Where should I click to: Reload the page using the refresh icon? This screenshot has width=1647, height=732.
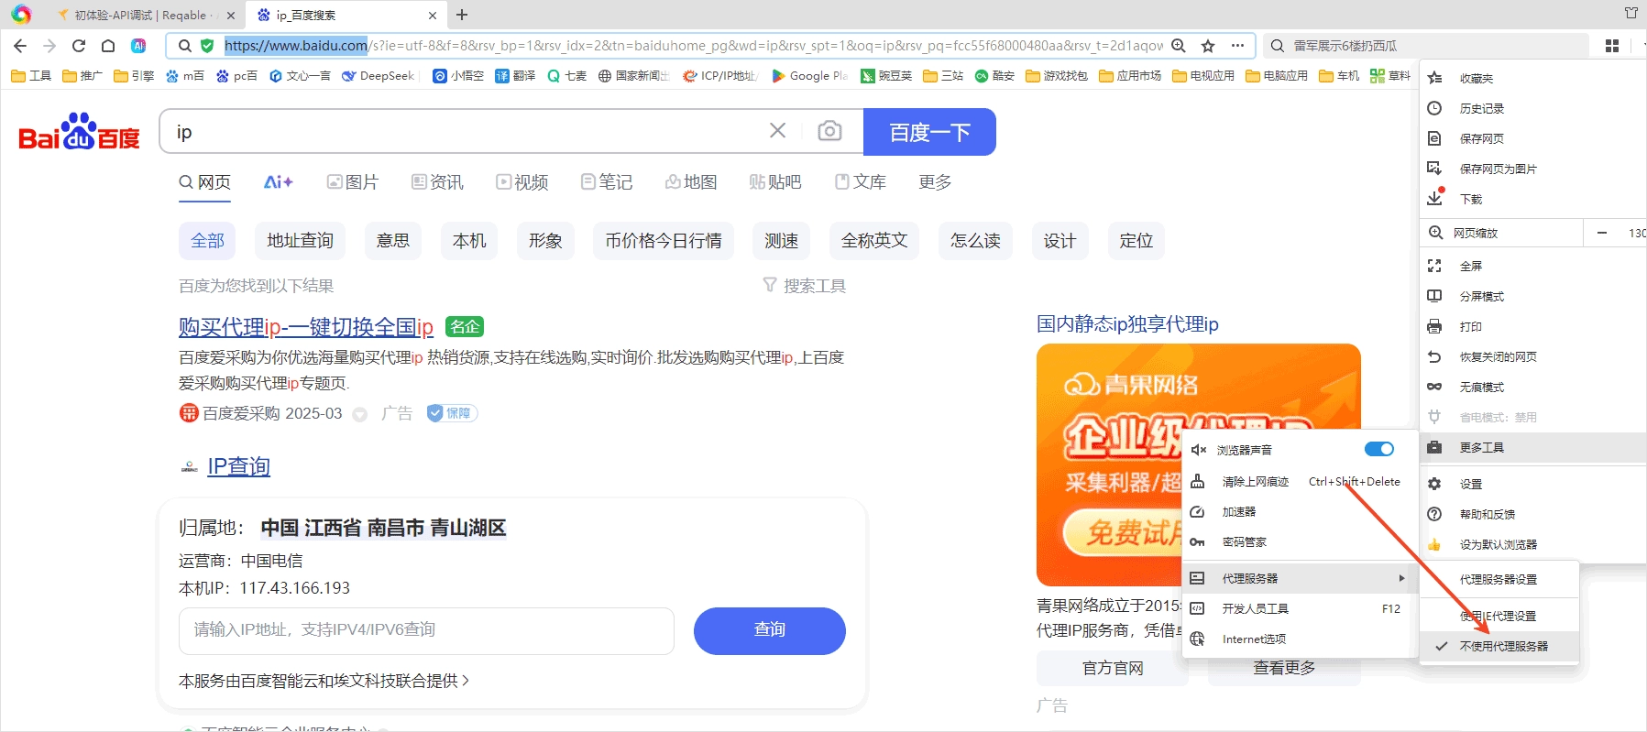coord(79,46)
